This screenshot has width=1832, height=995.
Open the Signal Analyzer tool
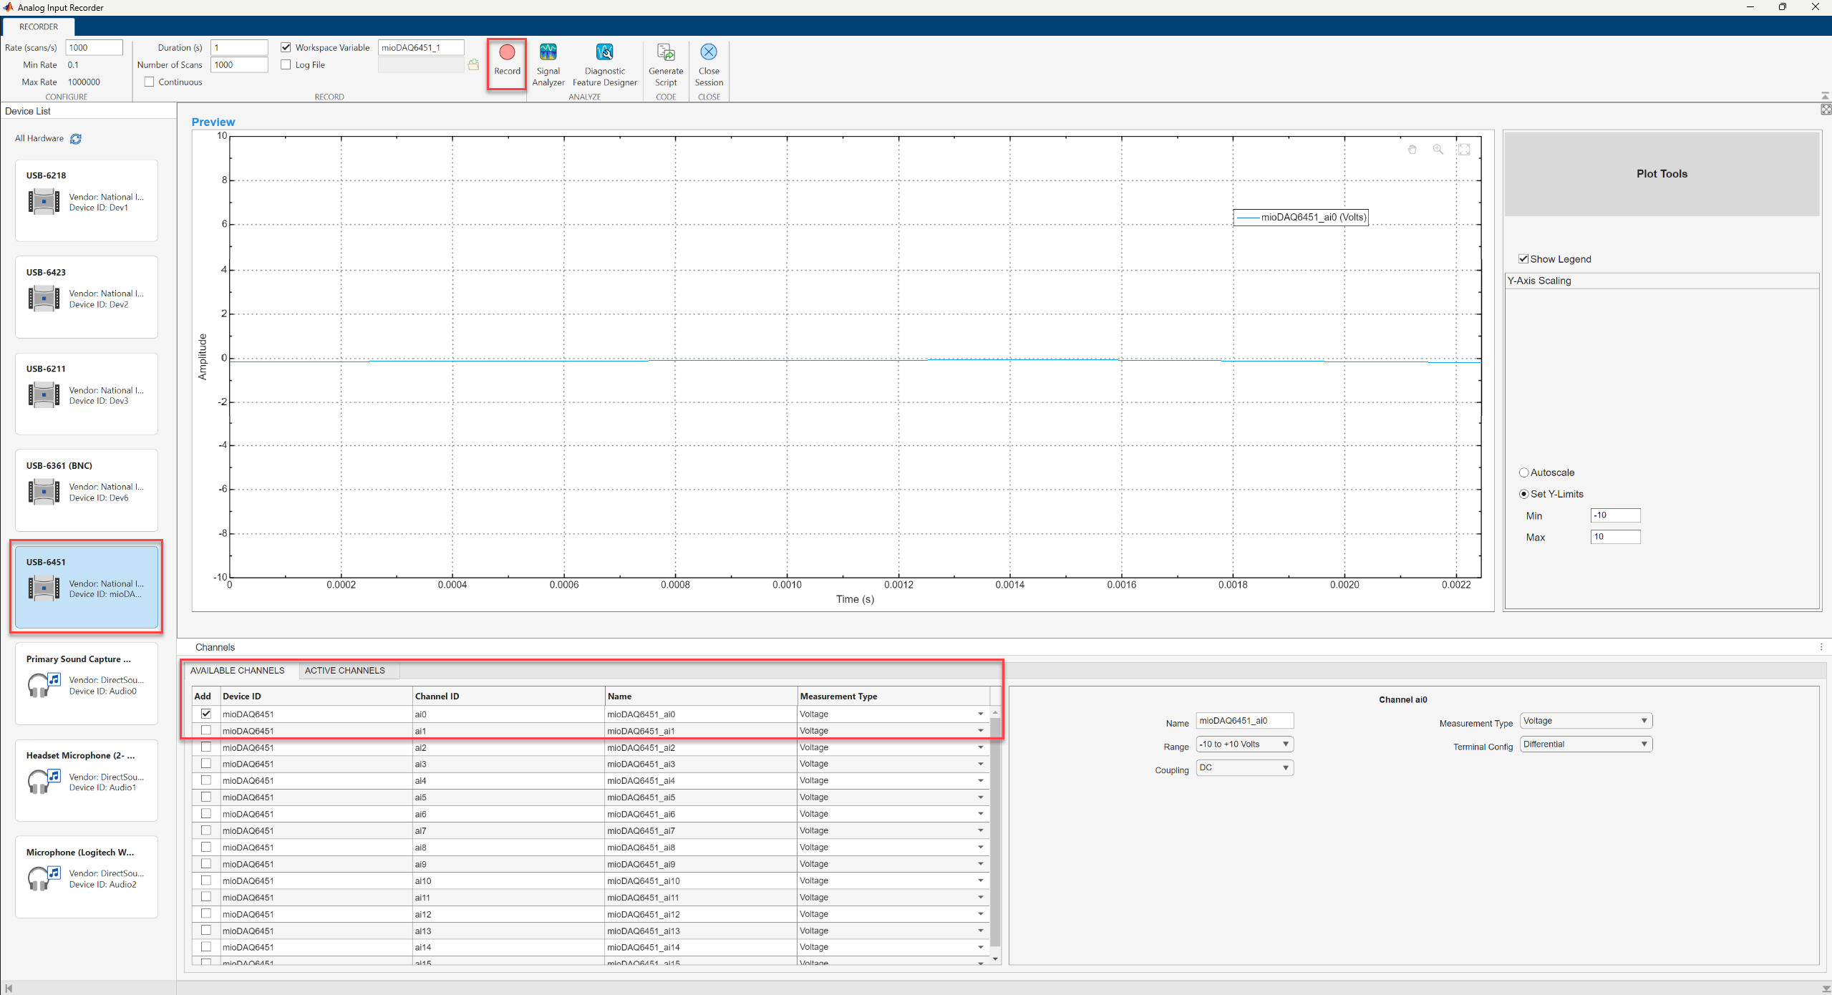point(548,63)
